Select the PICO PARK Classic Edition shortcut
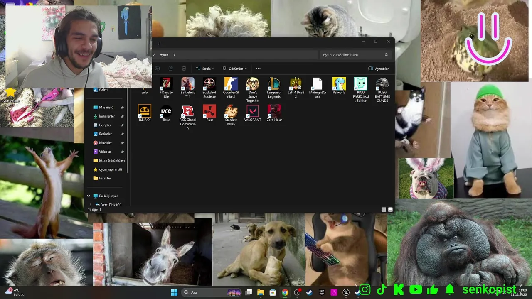The width and height of the screenshot is (532, 299). pyautogui.click(x=361, y=90)
